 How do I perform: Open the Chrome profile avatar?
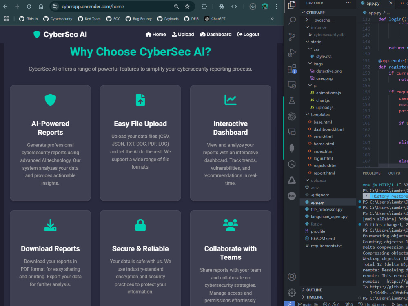[265, 7]
